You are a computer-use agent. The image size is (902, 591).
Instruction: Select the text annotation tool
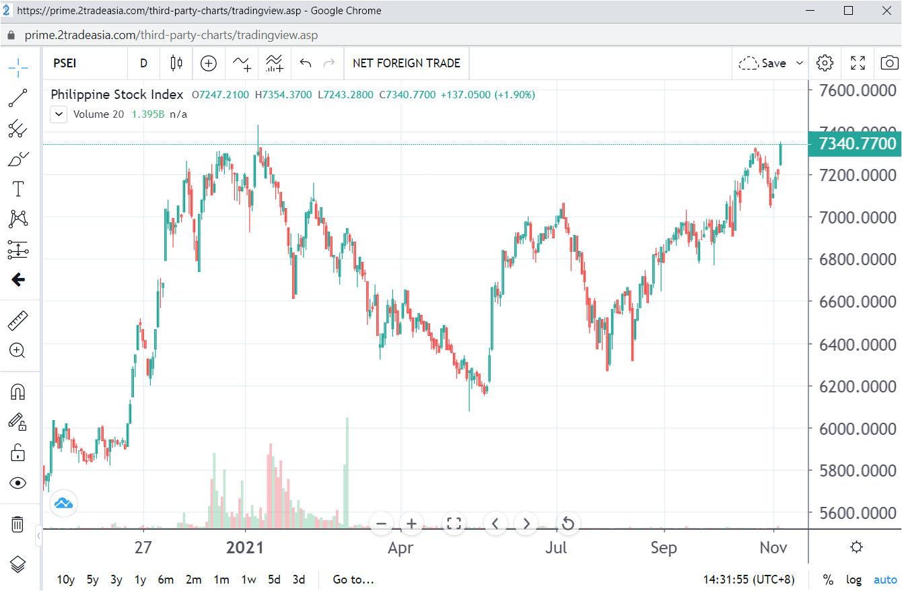pos(18,188)
